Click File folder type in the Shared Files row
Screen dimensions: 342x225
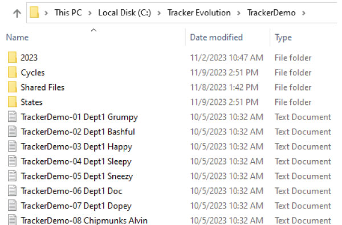coord(293,87)
